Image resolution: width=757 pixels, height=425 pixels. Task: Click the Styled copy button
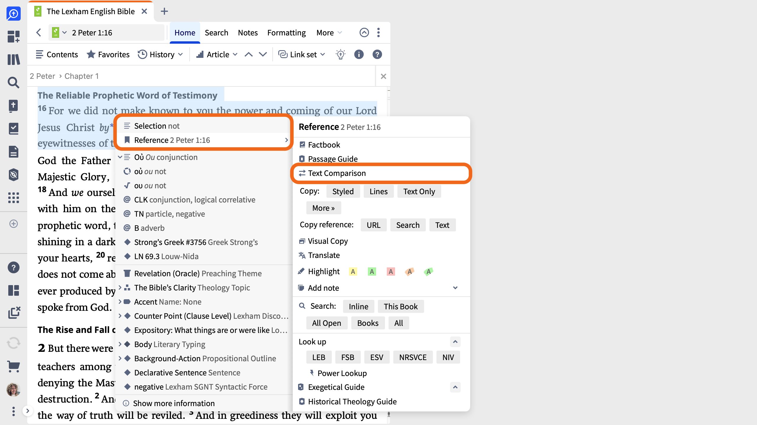pos(343,191)
